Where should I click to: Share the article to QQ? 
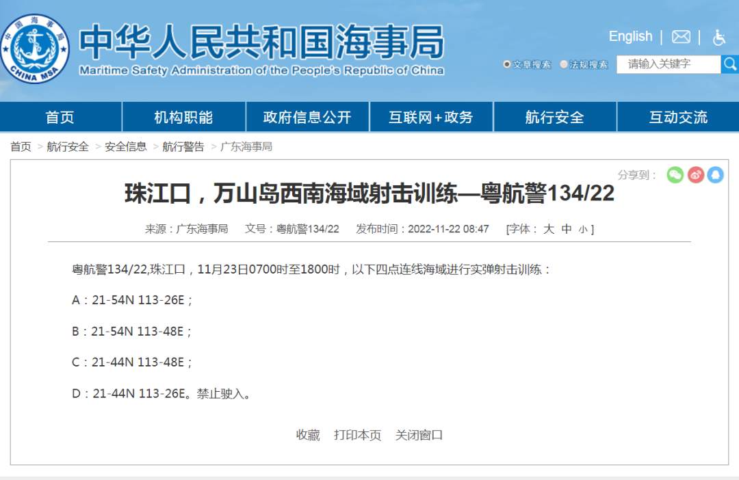click(x=716, y=175)
